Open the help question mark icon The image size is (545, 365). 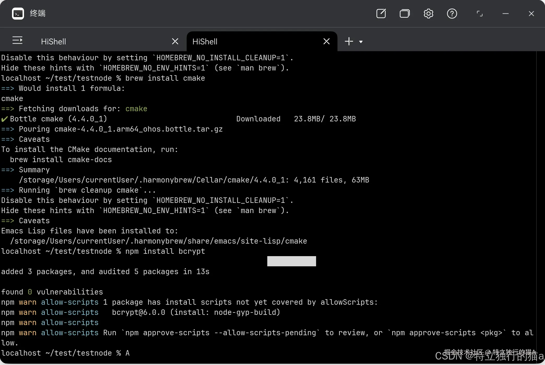pos(452,13)
